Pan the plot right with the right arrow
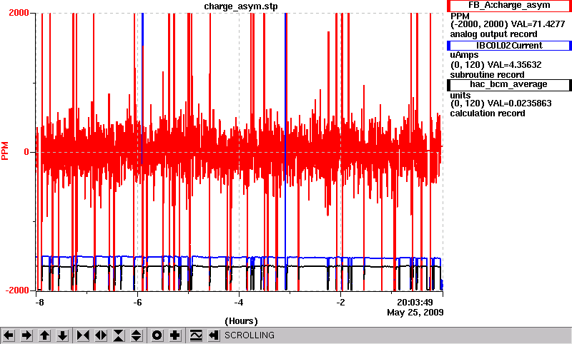The image size is (572, 344). tap(26, 335)
